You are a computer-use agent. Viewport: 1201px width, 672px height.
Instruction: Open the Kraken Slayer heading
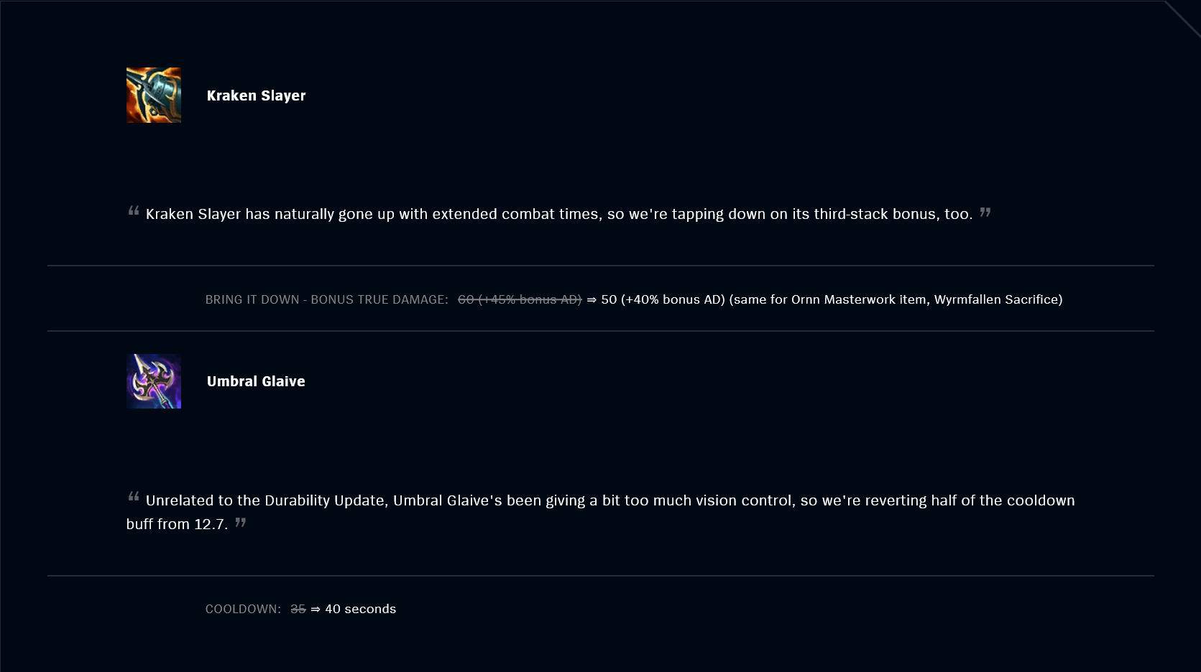tap(256, 95)
